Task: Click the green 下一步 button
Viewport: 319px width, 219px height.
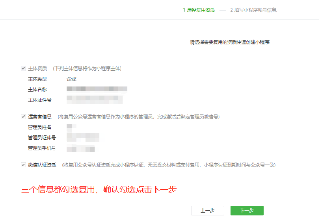Action: (x=247, y=211)
